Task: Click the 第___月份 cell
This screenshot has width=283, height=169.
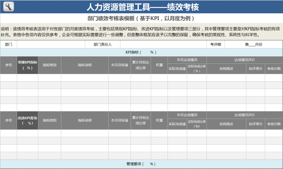Action: point(254,44)
